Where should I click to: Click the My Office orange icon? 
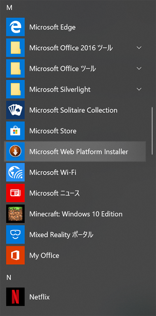pos(15,255)
